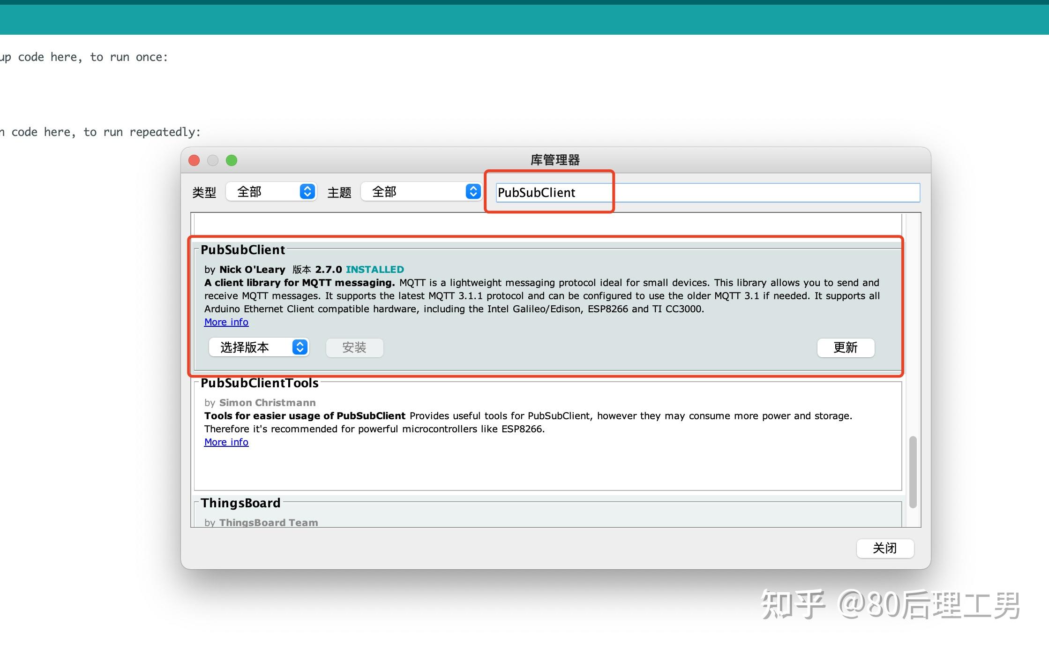This screenshot has width=1049, height=648.
Task: Open More info link for PubSubClient
Action: [226, 322]
